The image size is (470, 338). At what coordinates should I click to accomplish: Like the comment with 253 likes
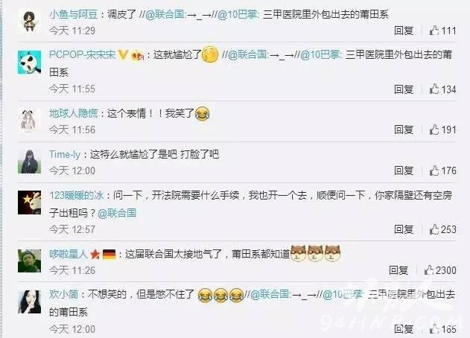434,229
